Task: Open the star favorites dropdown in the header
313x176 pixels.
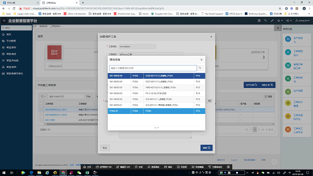Action: 280,21
